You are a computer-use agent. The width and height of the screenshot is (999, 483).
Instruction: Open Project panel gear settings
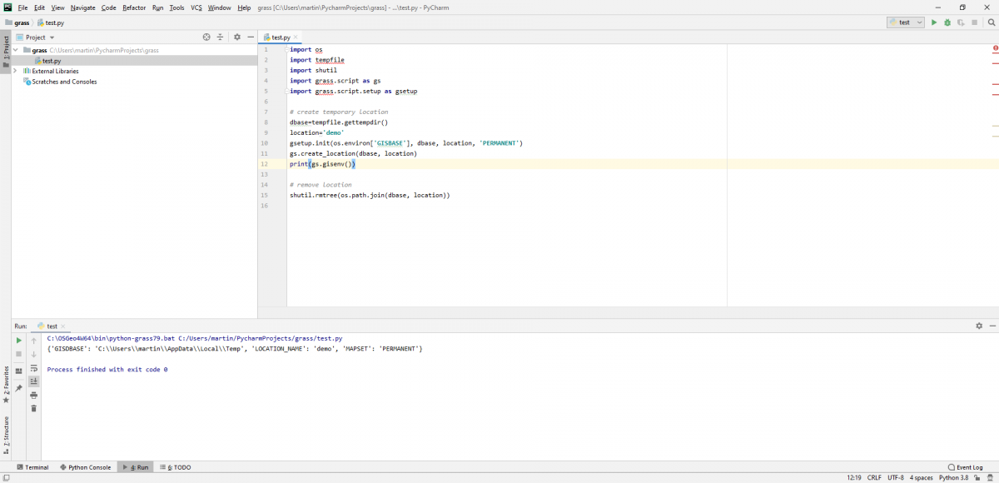pos(237,37)
